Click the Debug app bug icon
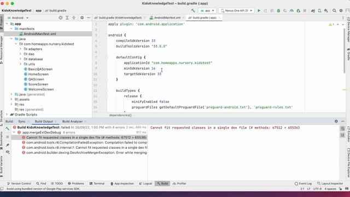The image size is (350, 197). point(278,10)
